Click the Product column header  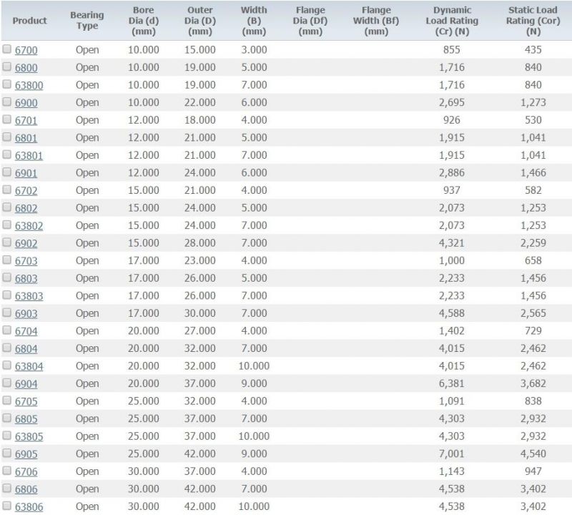point(29,21)
